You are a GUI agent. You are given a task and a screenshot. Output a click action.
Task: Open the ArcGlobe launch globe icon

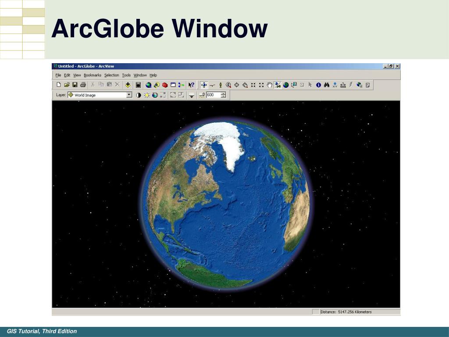[x=148, y=85]
